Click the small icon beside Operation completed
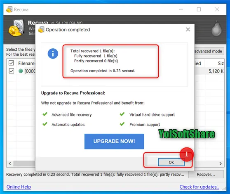This screenshot has width=230, height=194. (41, 30)
